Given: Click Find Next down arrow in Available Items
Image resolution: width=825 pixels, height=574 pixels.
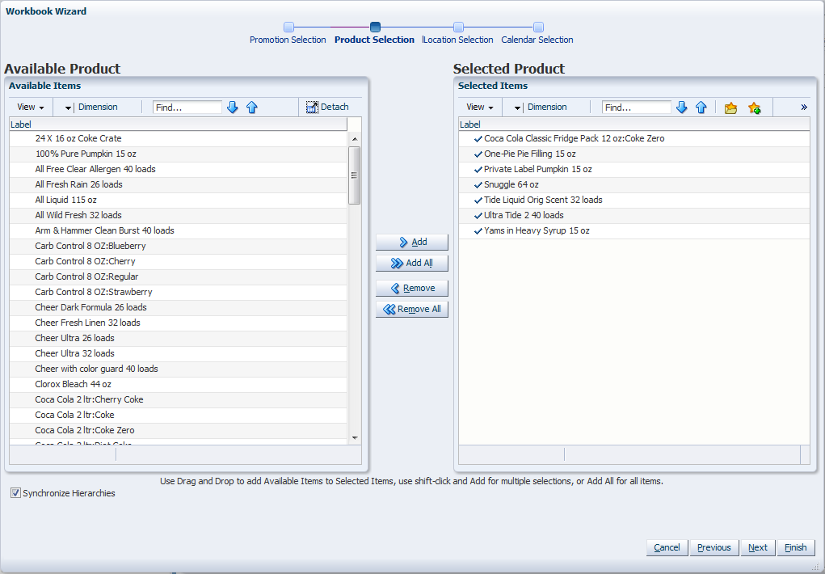Looking at the screenshot, I should 233,108.
